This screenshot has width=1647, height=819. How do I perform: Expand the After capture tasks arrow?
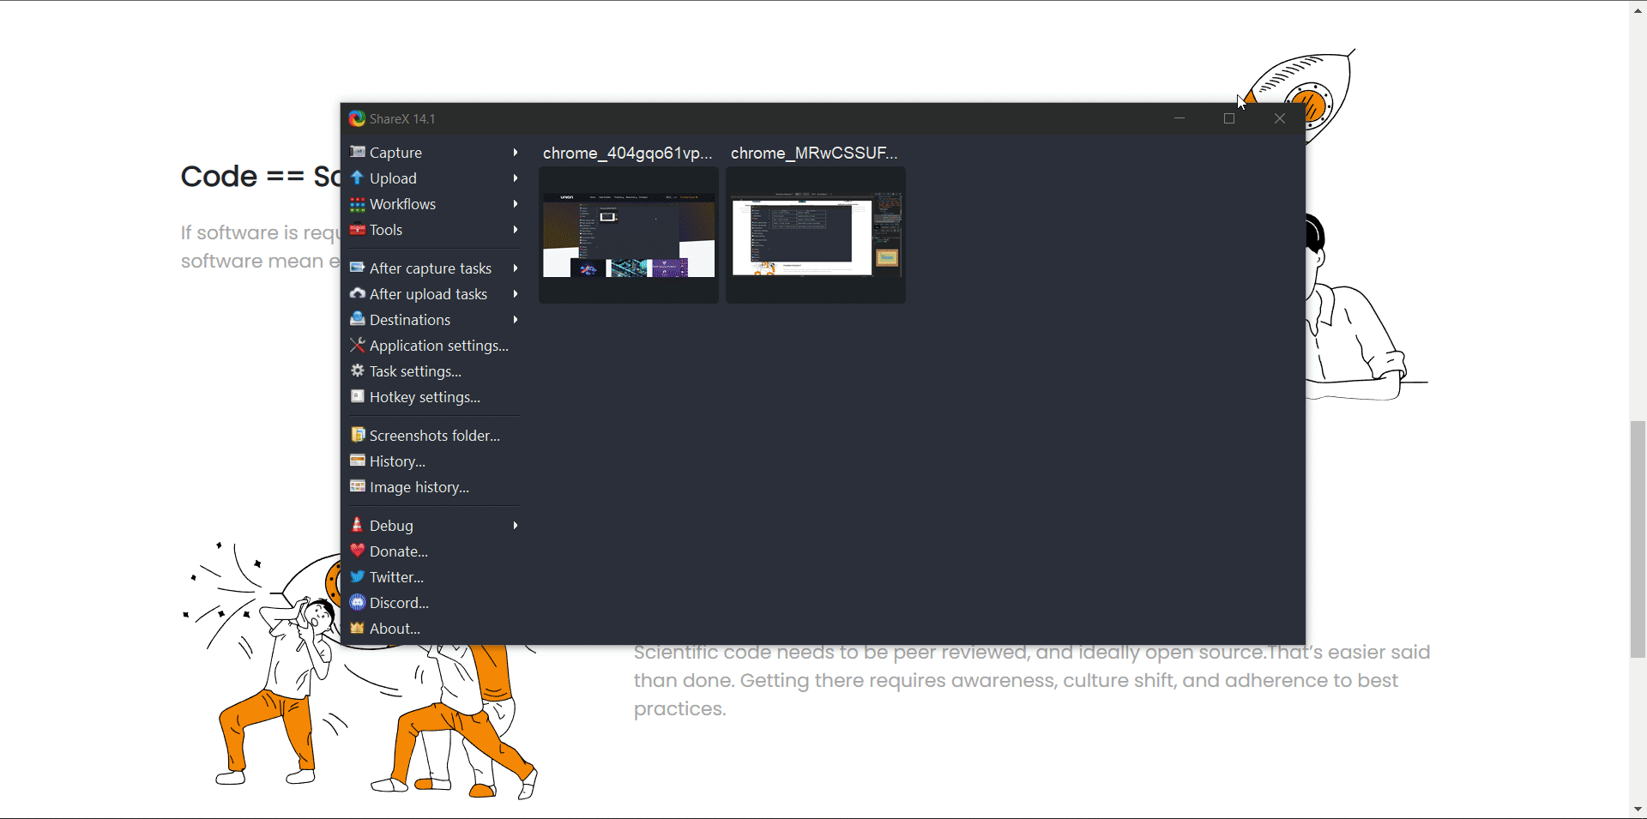pyautogui.click(x=516, y=268)
